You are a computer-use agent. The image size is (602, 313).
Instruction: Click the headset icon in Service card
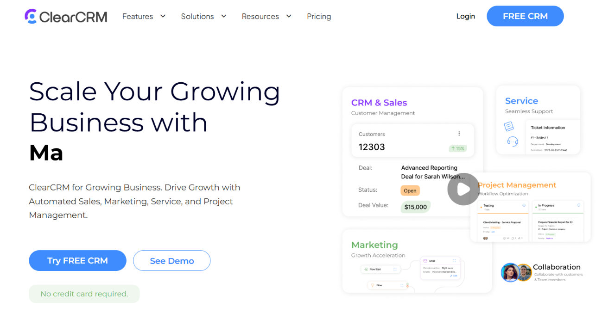tap(513, 141)
